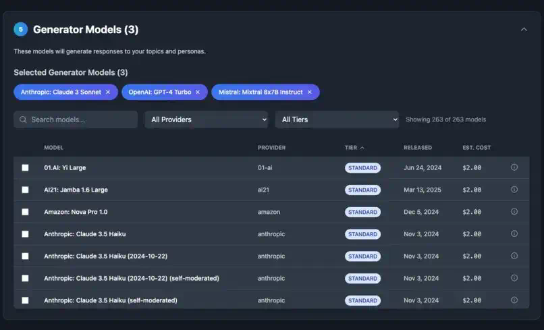Click the 01-ai provider cell
The image size is (544, 330).
coord(265,167)
